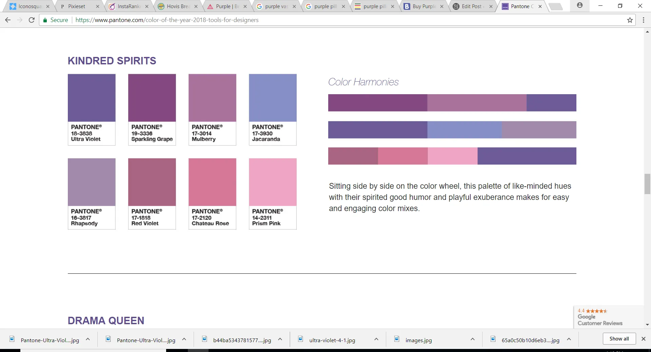Open the new tab button
Screen dimensions: 651x352
(x=556, y=6)
